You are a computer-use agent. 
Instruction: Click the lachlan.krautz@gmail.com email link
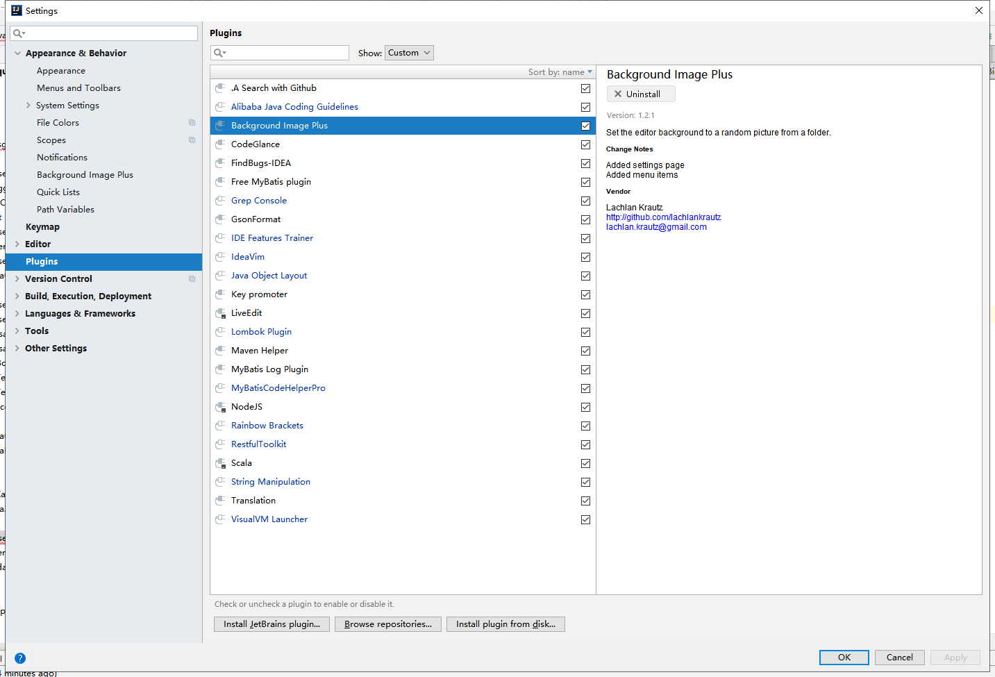coord(656,227)
